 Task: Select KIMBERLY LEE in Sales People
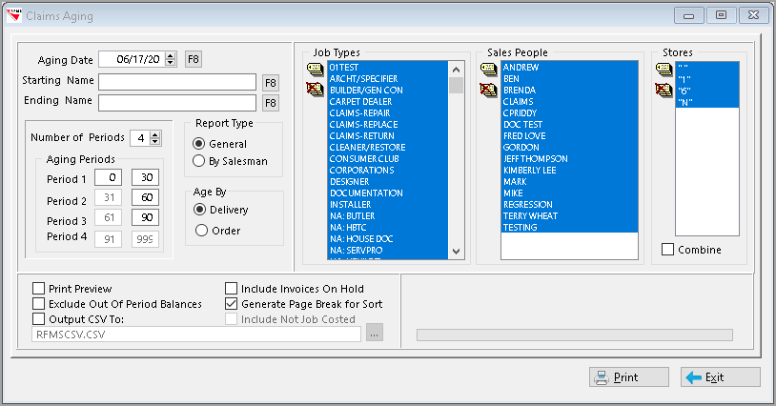pyautogui.click(x=570, y=170)
